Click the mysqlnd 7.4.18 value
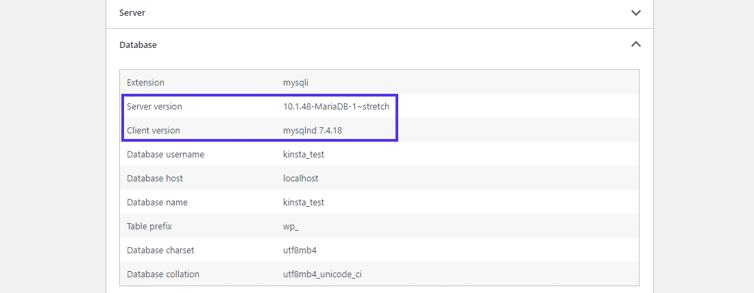 tap(313, 130)
